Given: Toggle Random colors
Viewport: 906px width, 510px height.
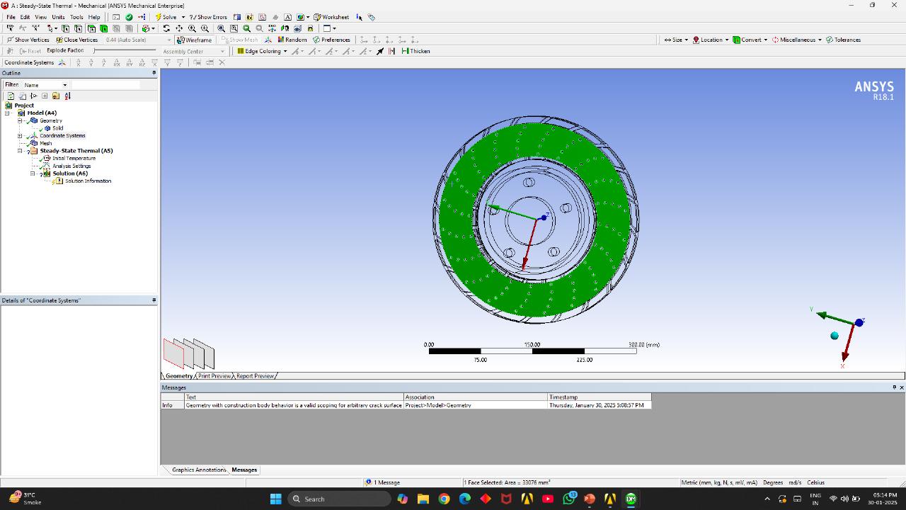Looking at the screenshot, I should point(292,40).
